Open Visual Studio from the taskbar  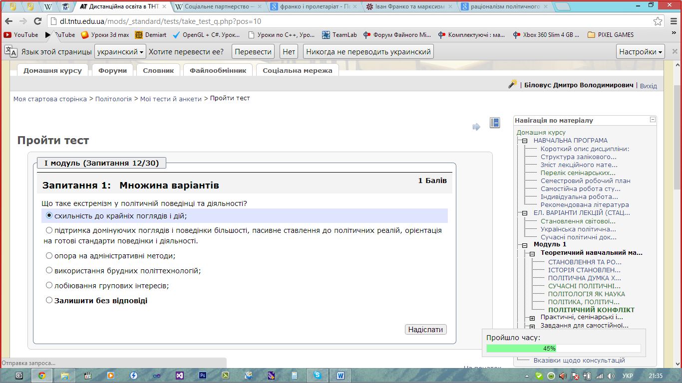pyautogui.click(x=180, y=376)
